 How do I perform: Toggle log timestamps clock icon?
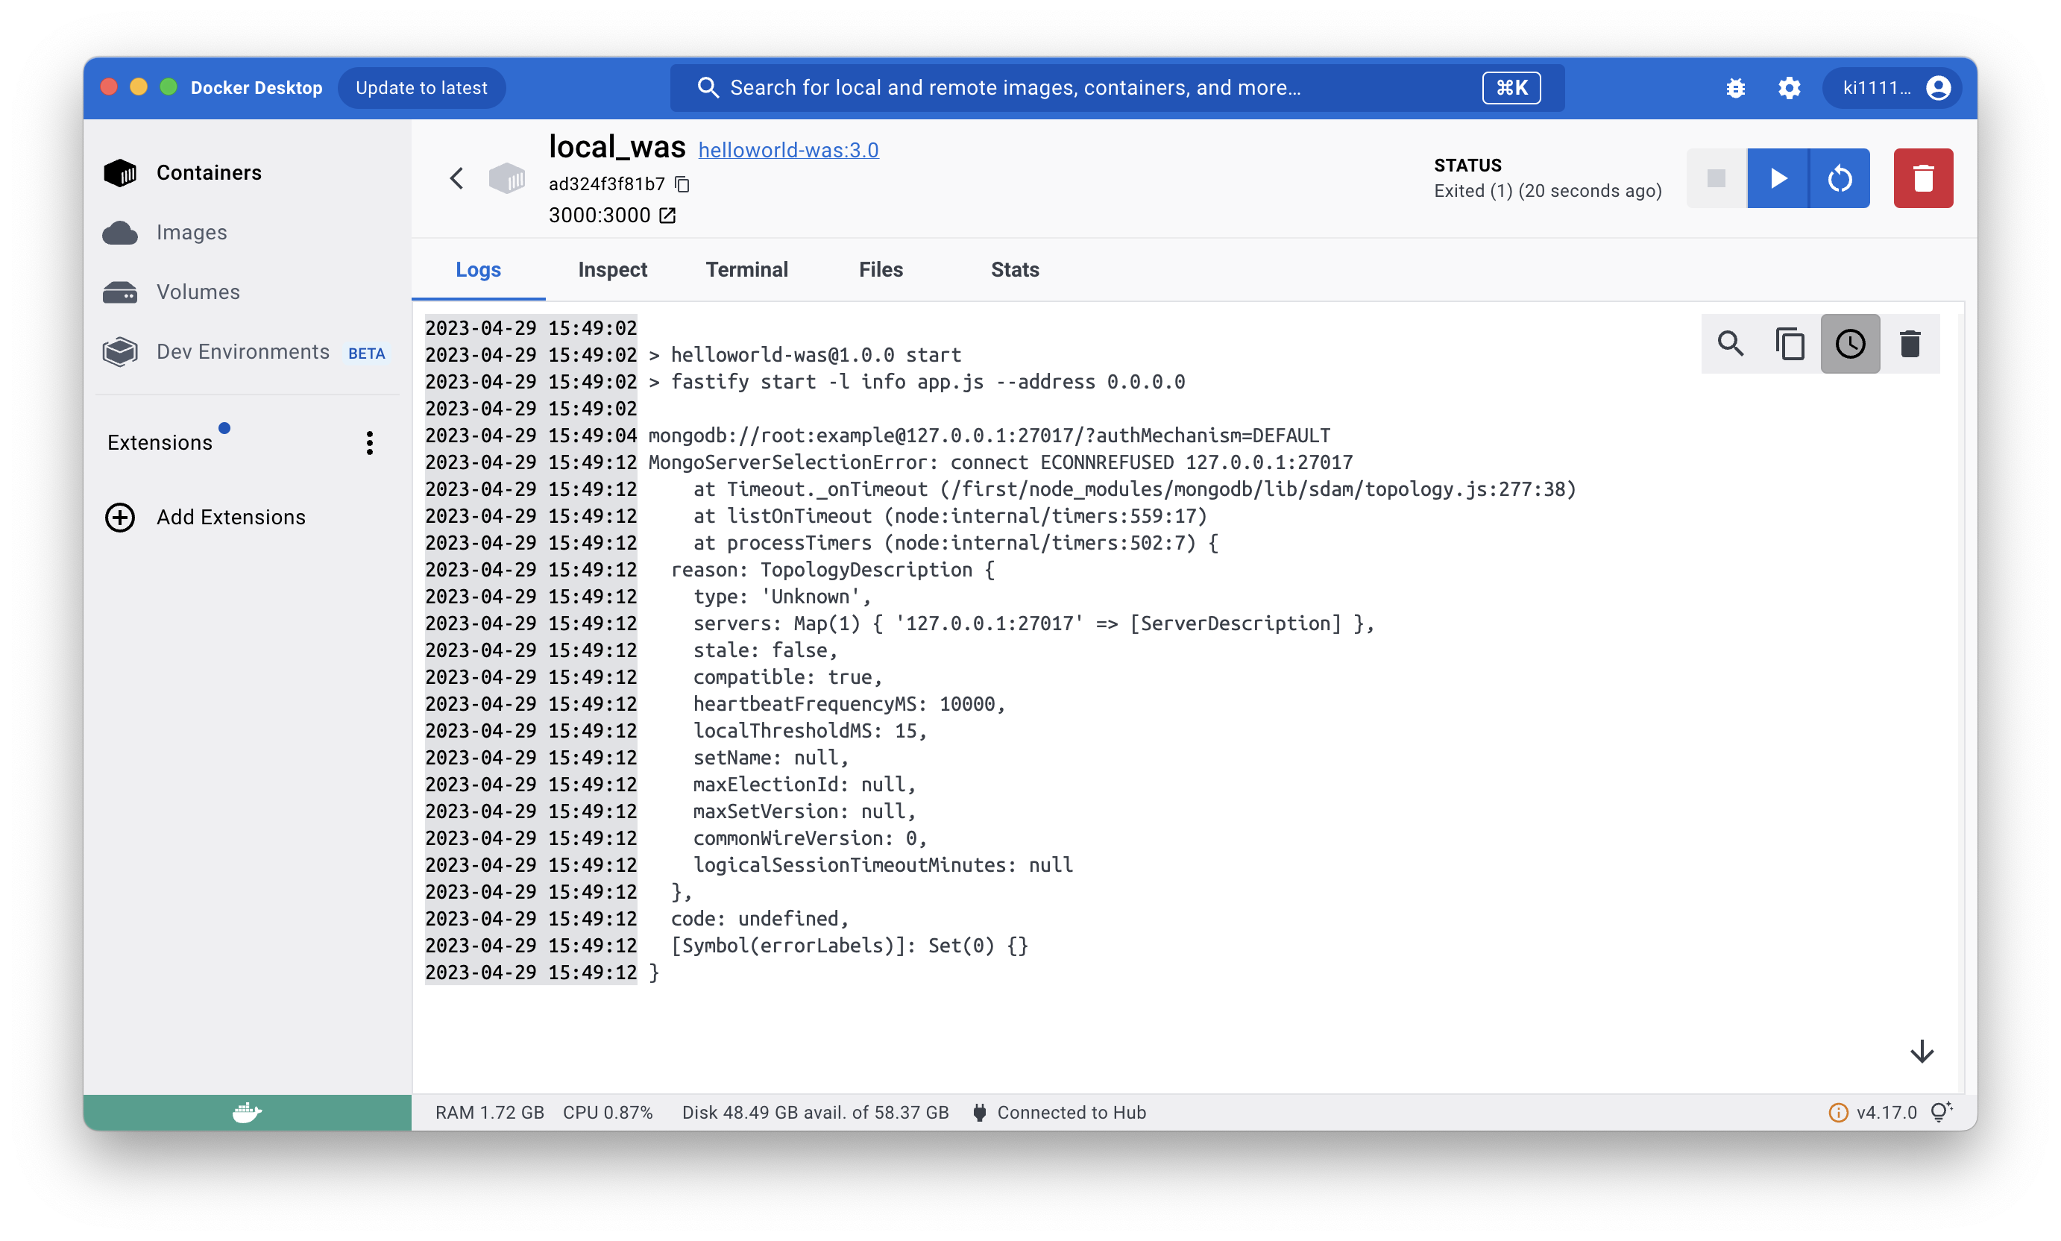pos(1850,344)
